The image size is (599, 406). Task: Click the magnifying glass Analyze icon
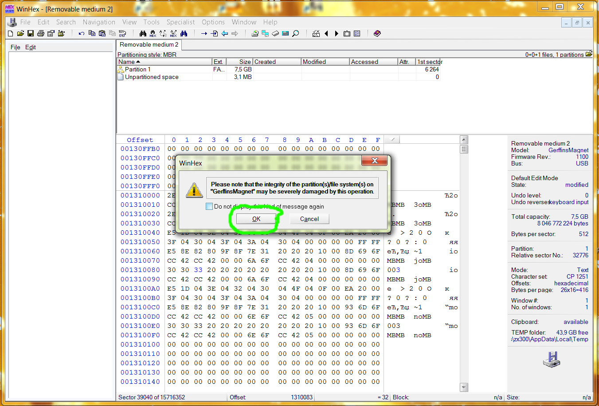click(x=295, y=33)
